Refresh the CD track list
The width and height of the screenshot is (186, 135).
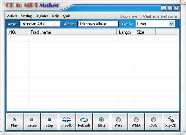click(x=84, y=120)
